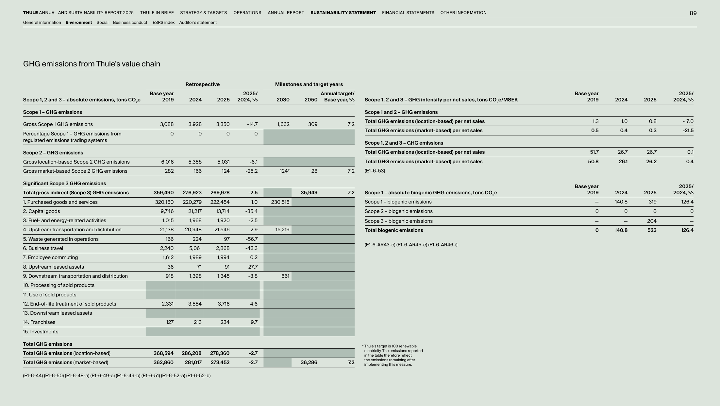Open the Auditor's statement subsection

click(198, 23)
